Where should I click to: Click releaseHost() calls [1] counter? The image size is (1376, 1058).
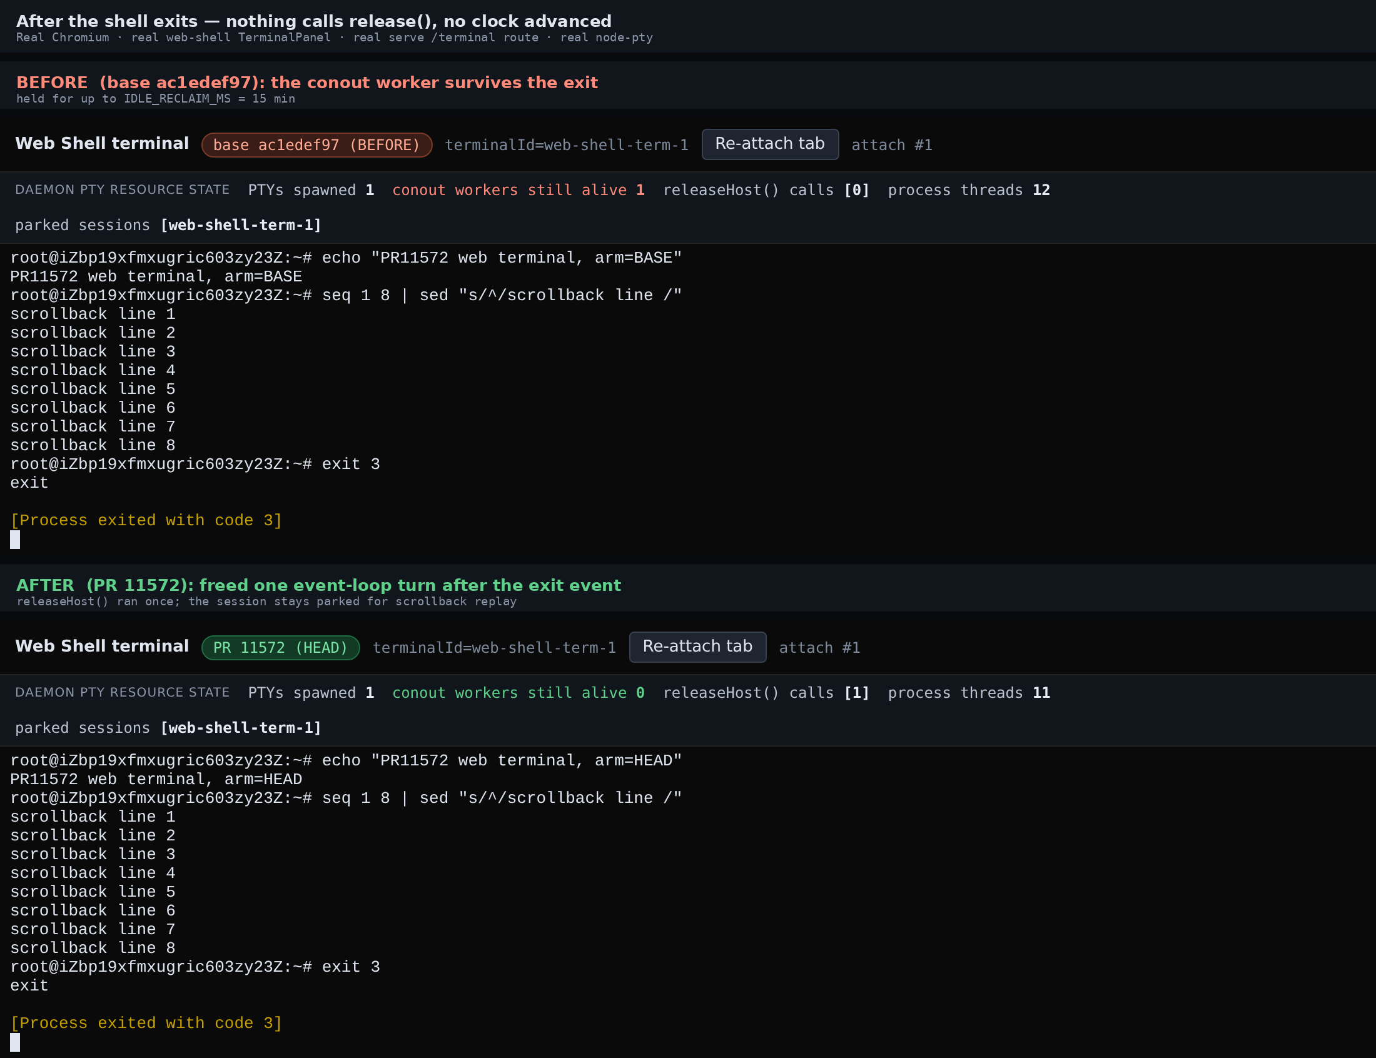(x=766, y=693)
